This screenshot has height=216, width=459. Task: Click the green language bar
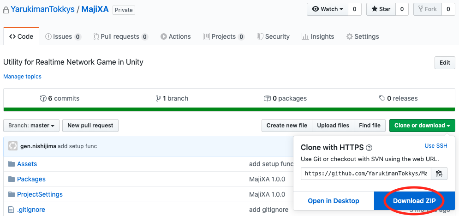[229, 109]
